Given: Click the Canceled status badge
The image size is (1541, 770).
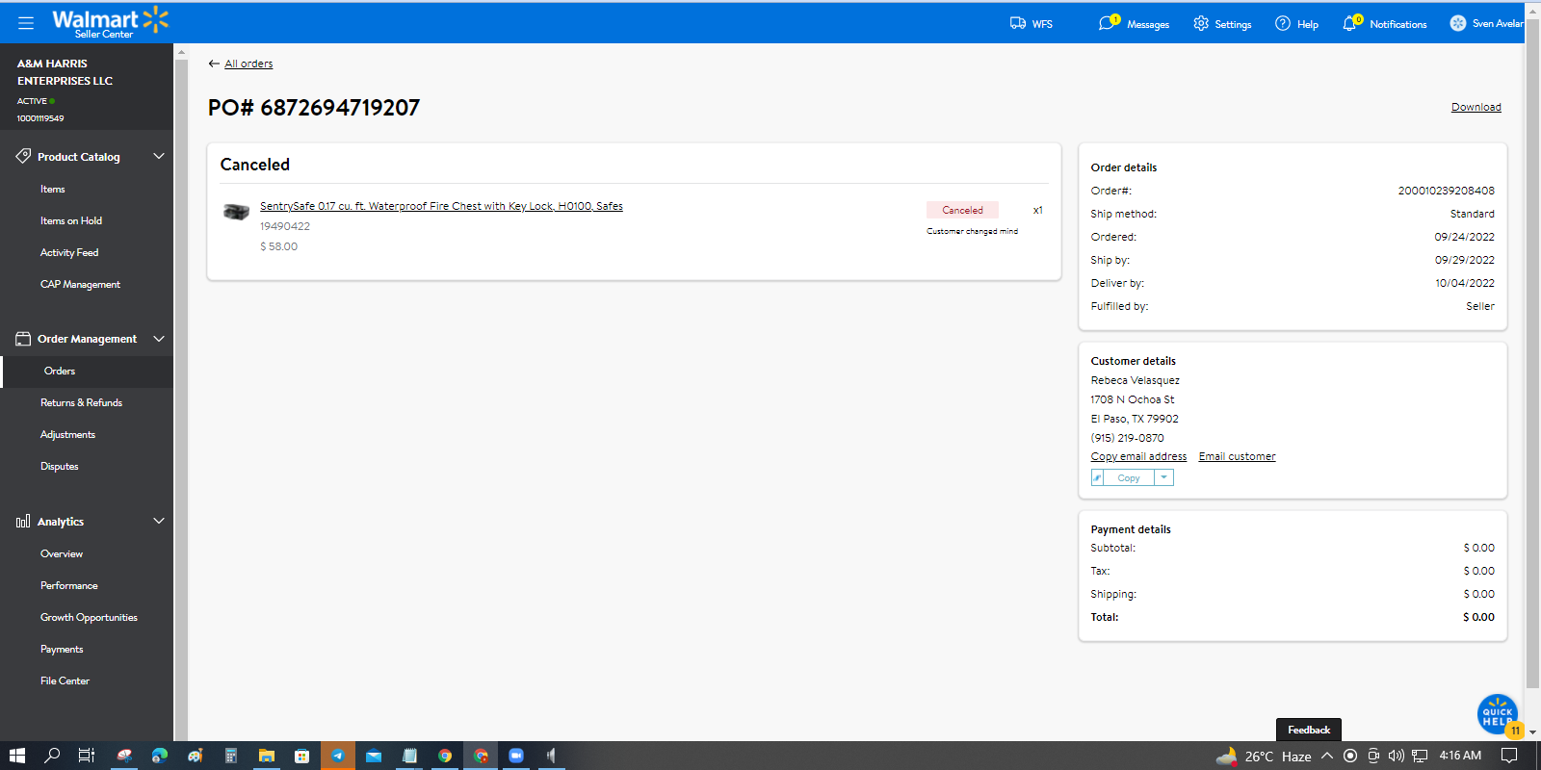Looking at the screenshot, I should pyautogui.click(x=962, y=210).
